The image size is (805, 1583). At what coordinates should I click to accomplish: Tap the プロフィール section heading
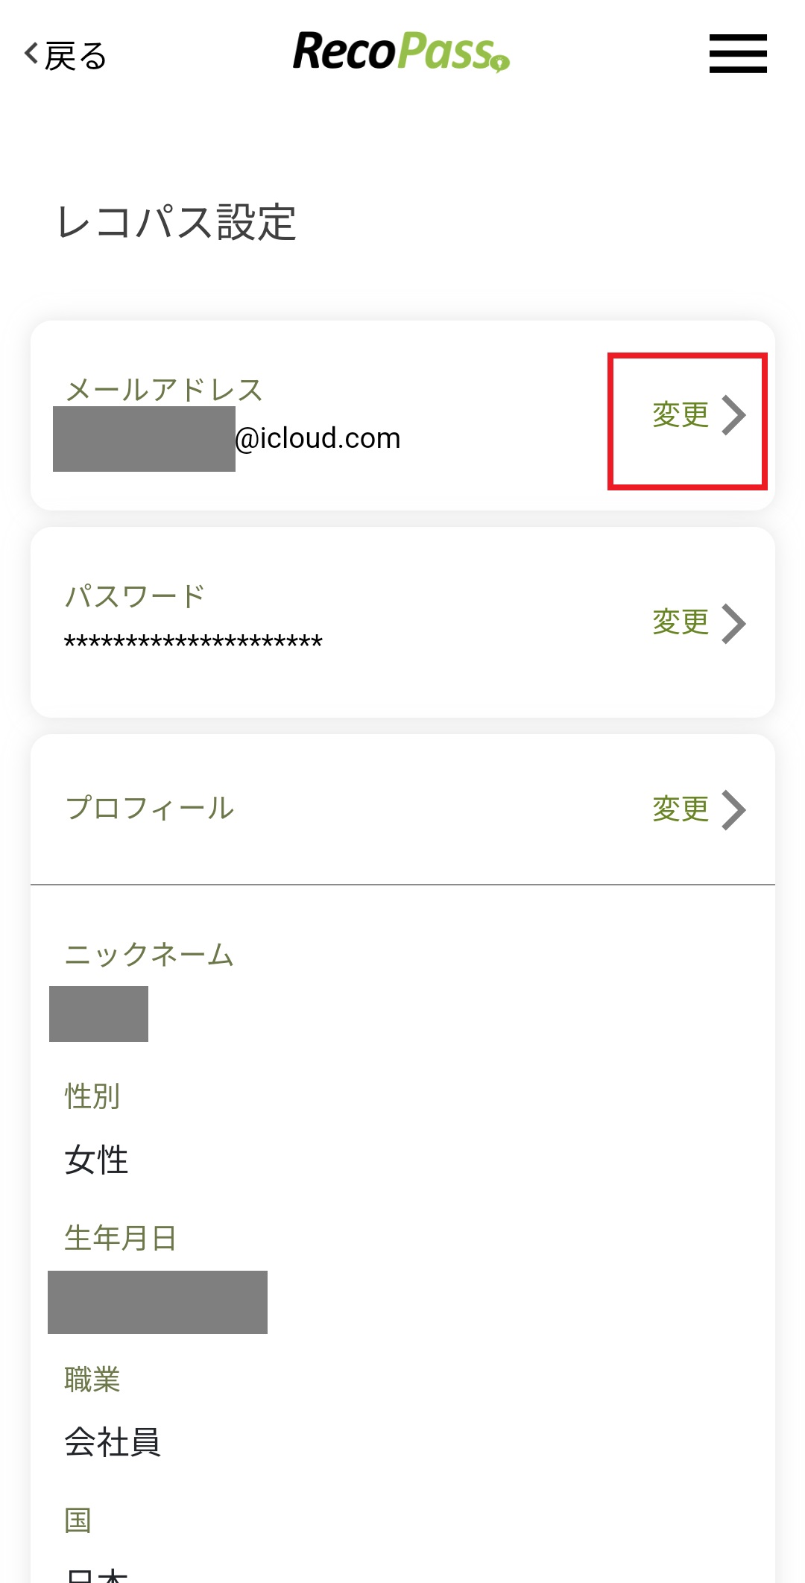(x=150, y=809)
